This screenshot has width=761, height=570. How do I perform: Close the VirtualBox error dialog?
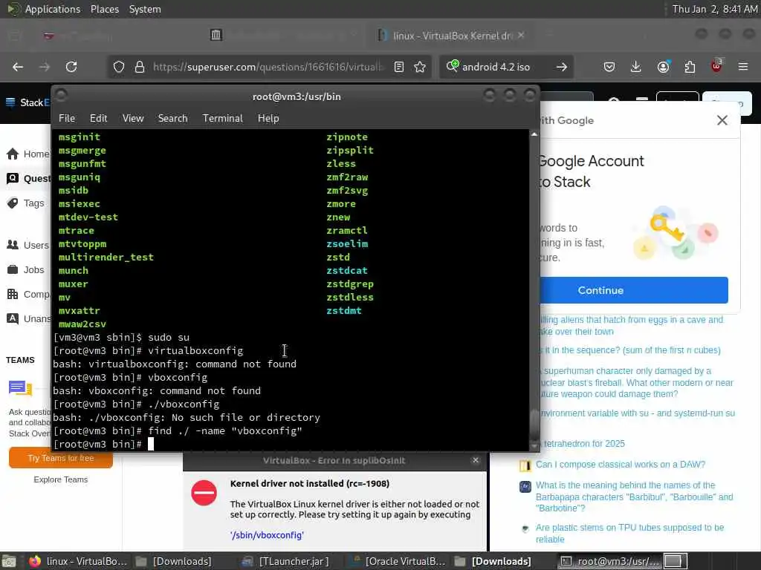[476, 460]
